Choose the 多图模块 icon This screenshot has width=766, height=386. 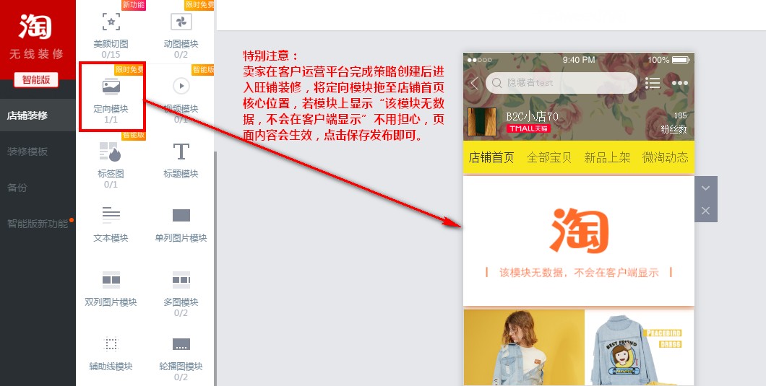point(181,280)
